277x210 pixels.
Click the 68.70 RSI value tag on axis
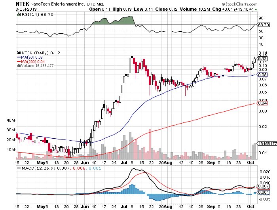click(x=264, y=25)
